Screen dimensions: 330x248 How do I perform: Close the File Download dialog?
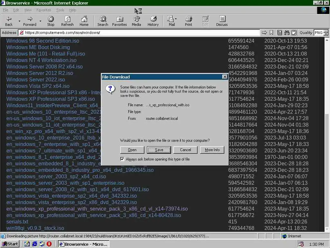point(225,77)
